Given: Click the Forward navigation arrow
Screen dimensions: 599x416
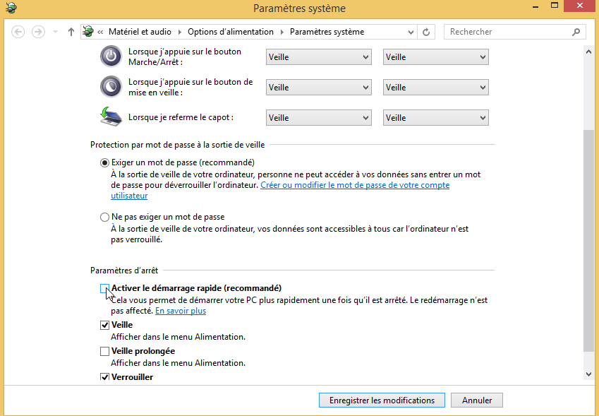Looking at the screenshot, I should (x=38, y=32).
